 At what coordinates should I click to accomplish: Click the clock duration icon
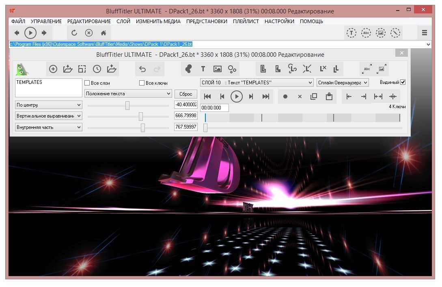point(97,69)
